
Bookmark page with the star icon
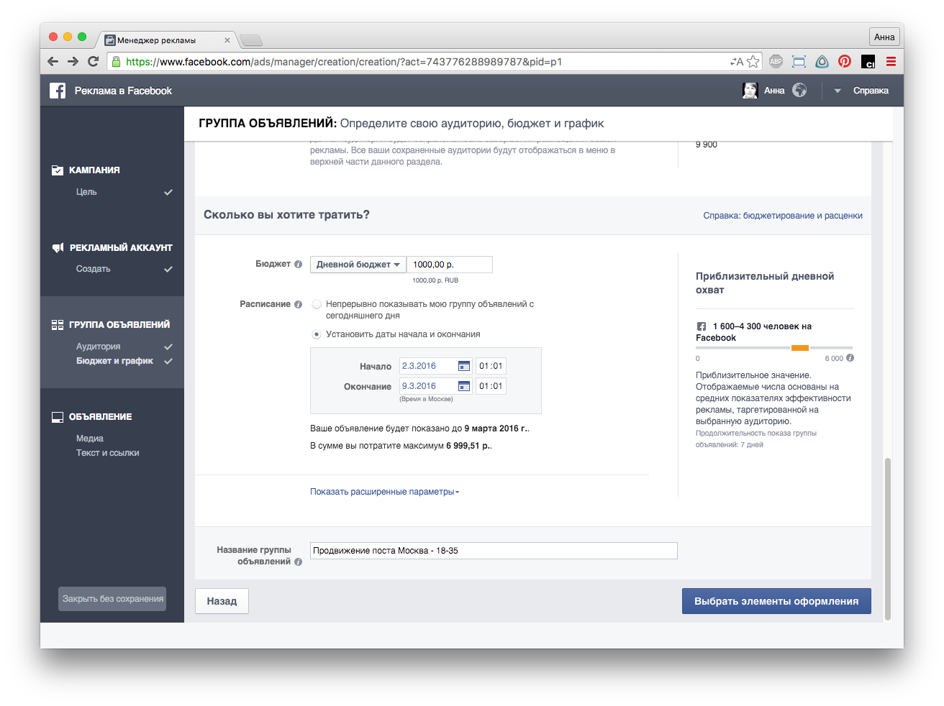753,62
